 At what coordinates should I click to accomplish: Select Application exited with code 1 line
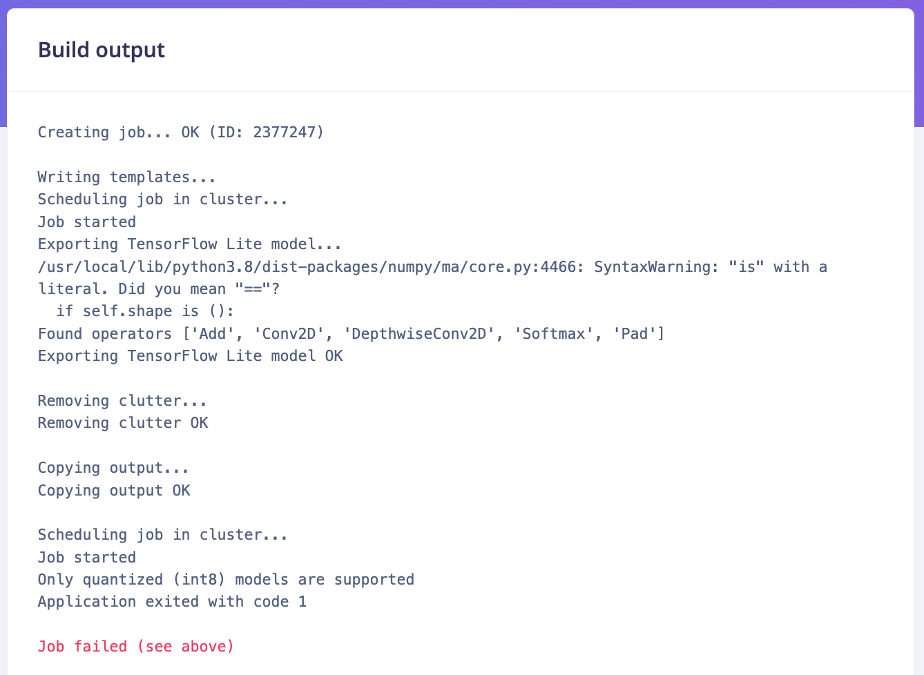tap(173, 602)
